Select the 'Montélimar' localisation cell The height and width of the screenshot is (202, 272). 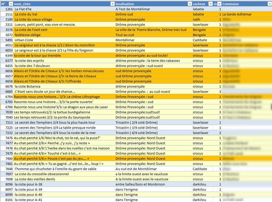(x=125, y=40)
